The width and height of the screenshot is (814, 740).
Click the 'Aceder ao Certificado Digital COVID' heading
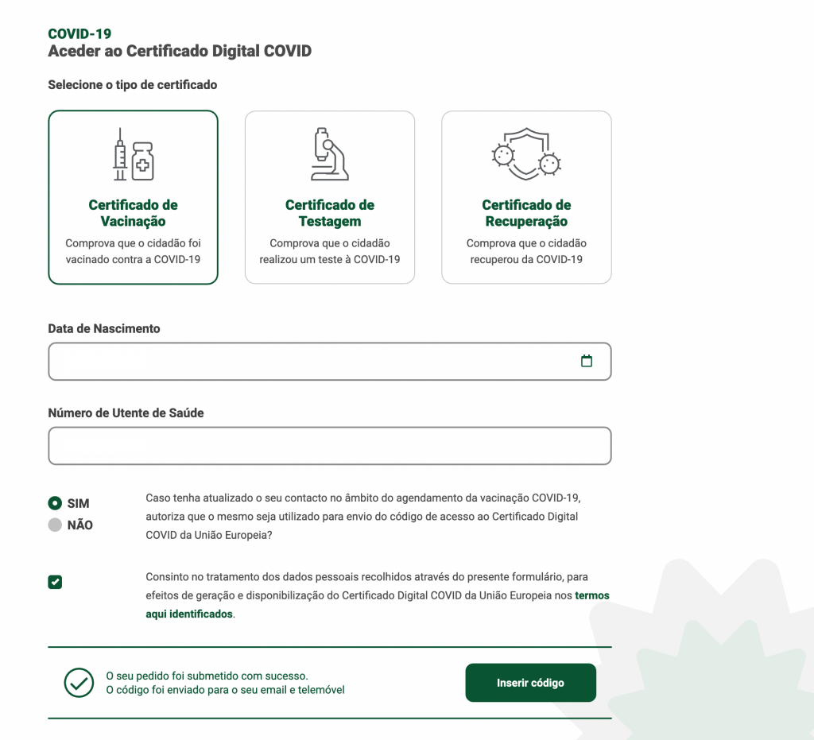point(180,52)
